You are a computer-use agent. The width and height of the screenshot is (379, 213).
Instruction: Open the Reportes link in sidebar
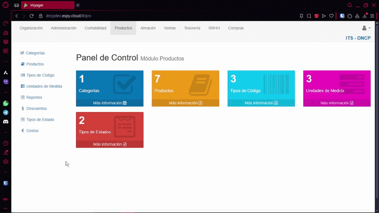[34, 98]
